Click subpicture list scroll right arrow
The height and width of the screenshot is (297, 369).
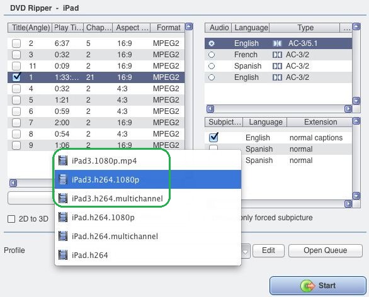[348, 204]
